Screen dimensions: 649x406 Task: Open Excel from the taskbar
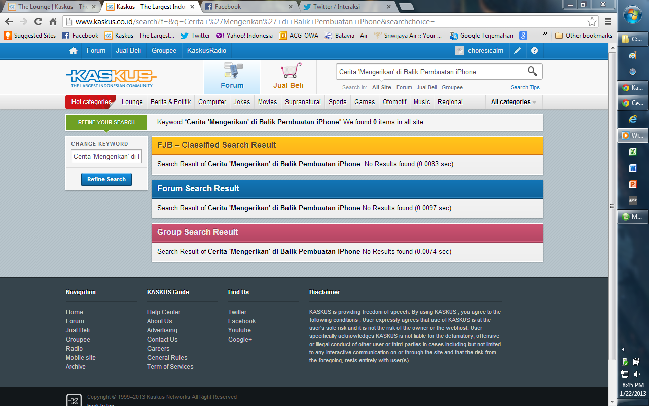632,152
